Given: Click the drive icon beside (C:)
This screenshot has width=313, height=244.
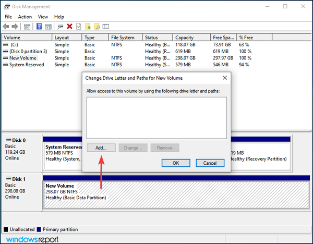Looking at the screenshot, I should click(x=6, y=44).
